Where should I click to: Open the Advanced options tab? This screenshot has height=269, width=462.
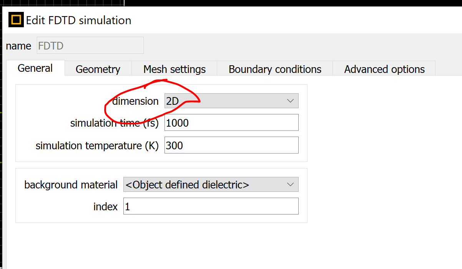point(384,69)
